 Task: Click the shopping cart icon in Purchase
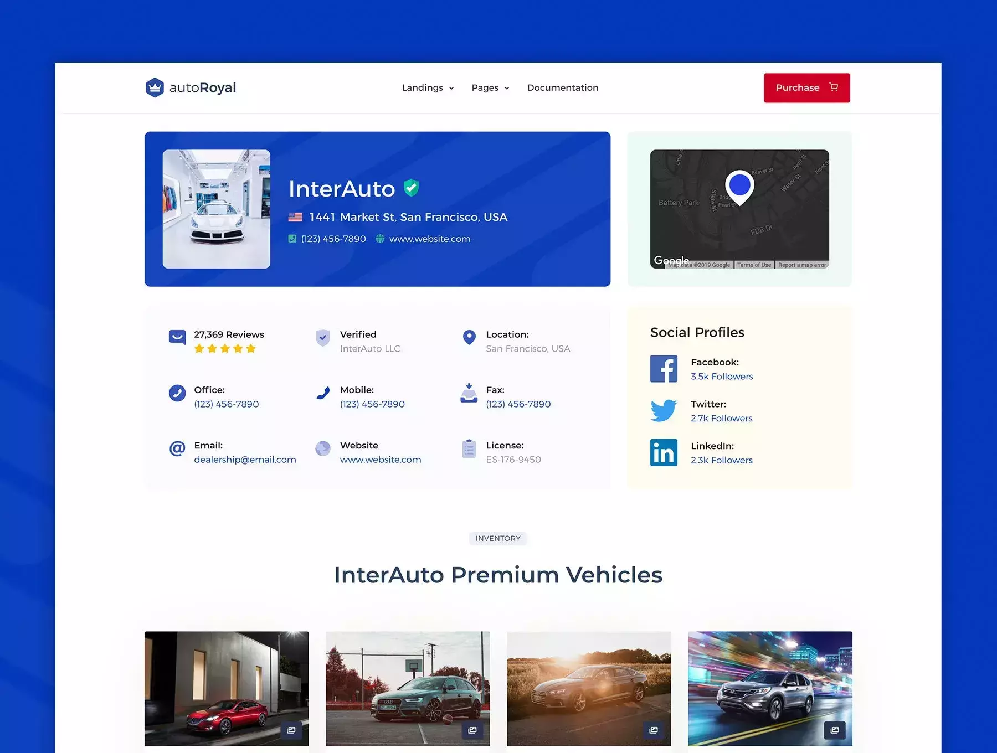(x=833, y=87)
